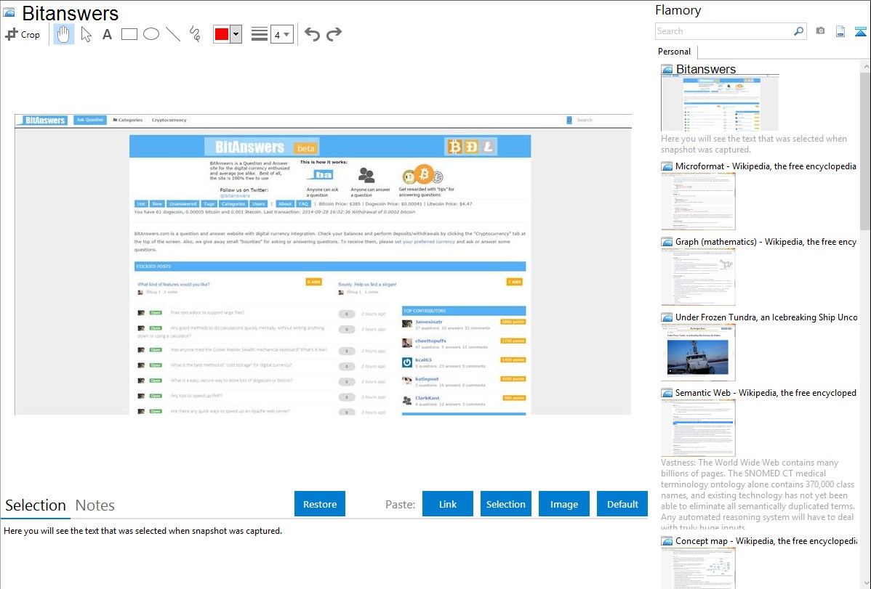The height and width of the screenshot is (589, 871).
Task: Select the straight line tool
Action: pos(173,34)
